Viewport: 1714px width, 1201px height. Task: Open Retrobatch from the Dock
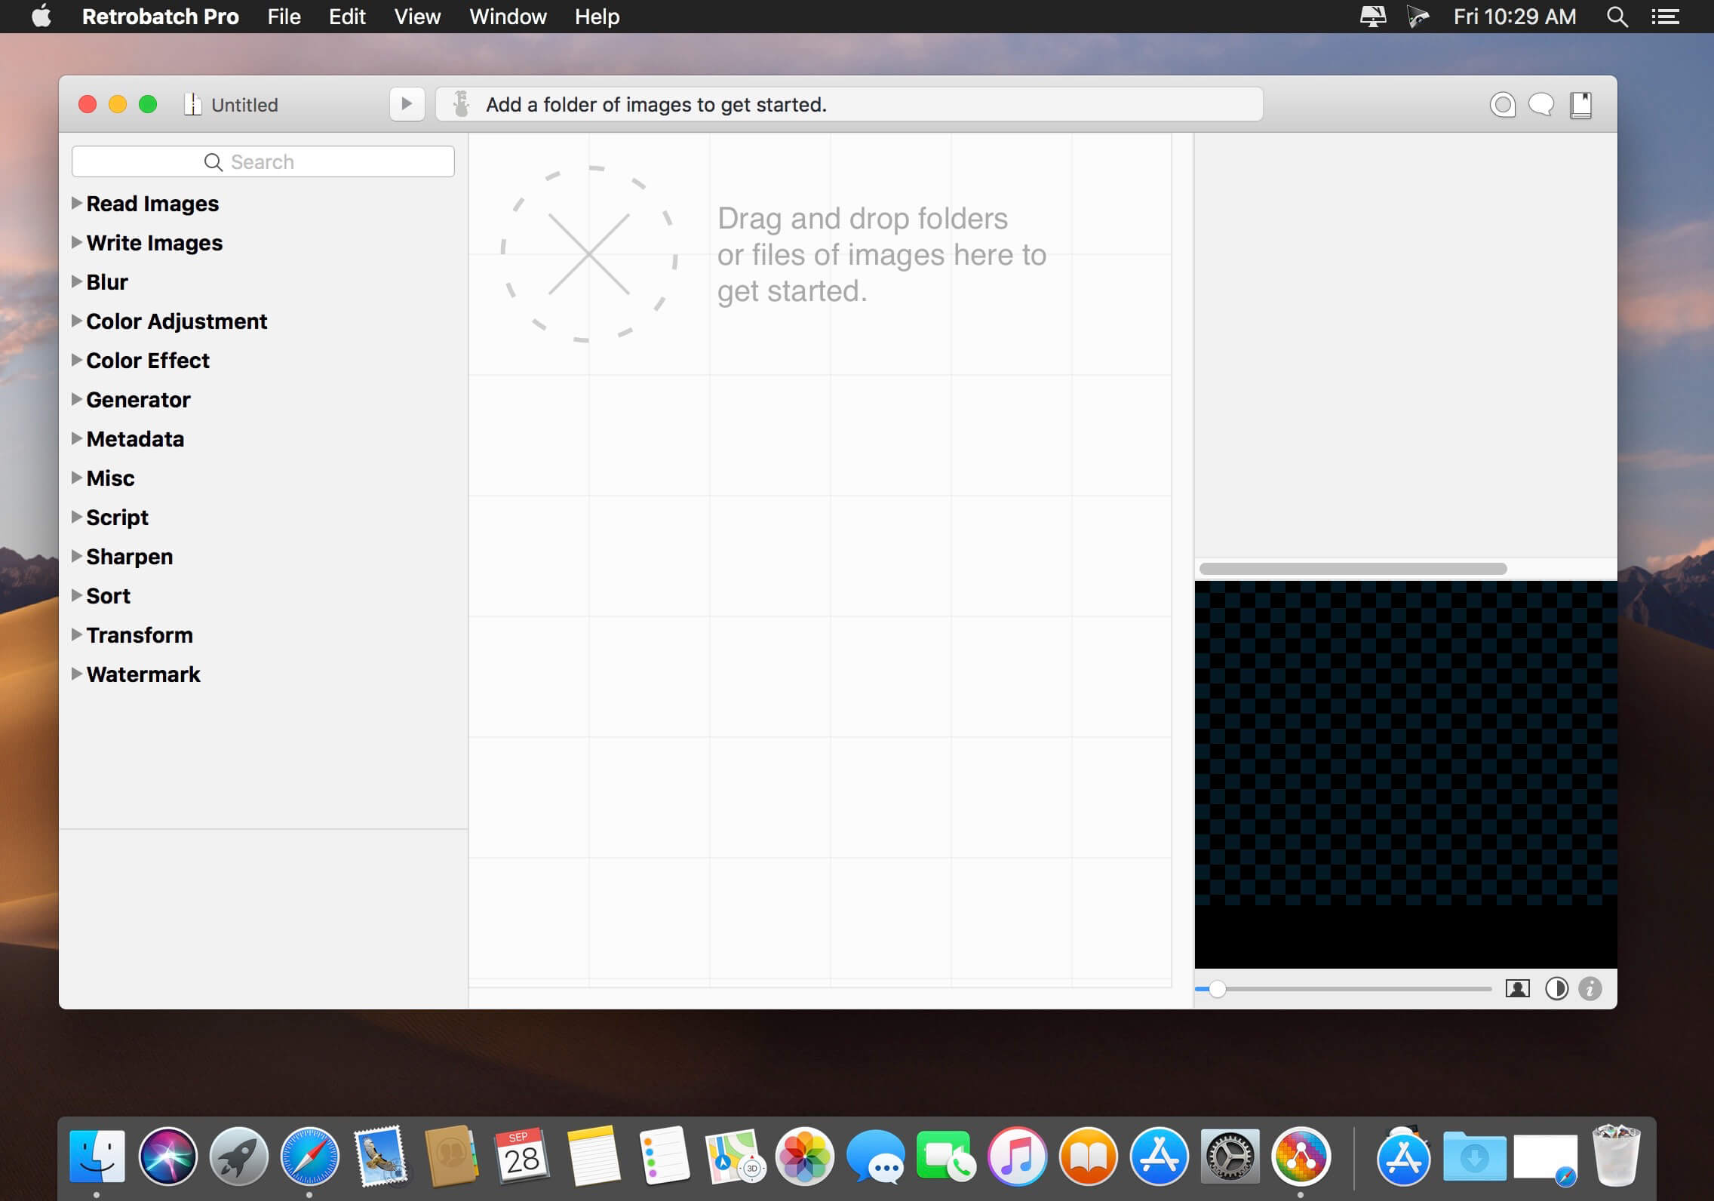[1300, 1156]
